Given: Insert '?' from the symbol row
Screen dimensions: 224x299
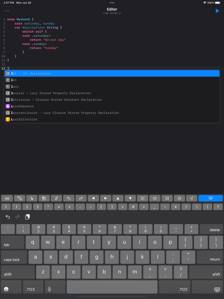Looking at the screenshot, I should point(218,207).
